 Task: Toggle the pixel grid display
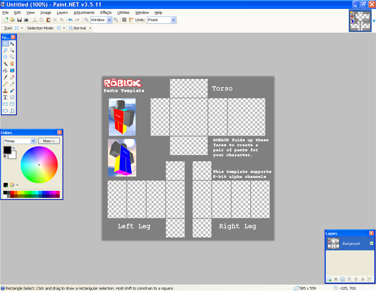coord(124,20)
